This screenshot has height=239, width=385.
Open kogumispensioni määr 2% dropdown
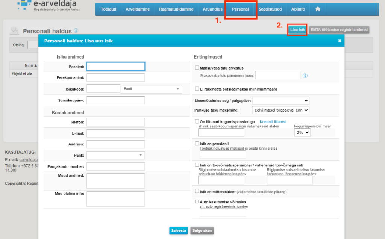pos(302,133)
